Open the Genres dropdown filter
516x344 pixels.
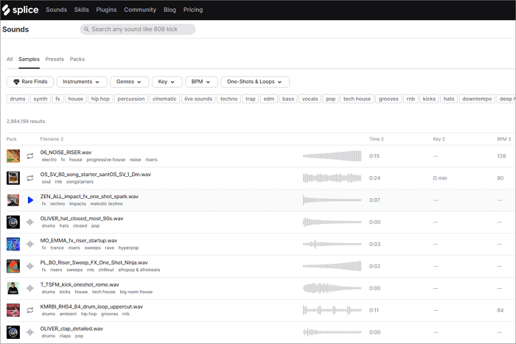(130, 82)
